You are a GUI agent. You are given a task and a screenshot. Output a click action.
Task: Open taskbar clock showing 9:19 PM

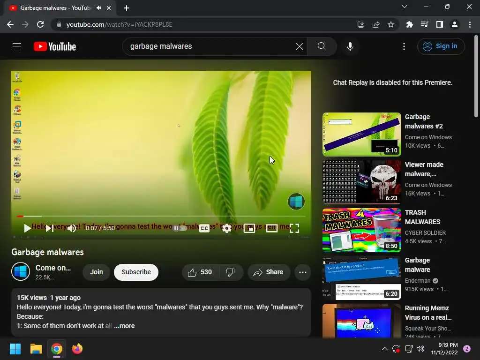point(444,349)
